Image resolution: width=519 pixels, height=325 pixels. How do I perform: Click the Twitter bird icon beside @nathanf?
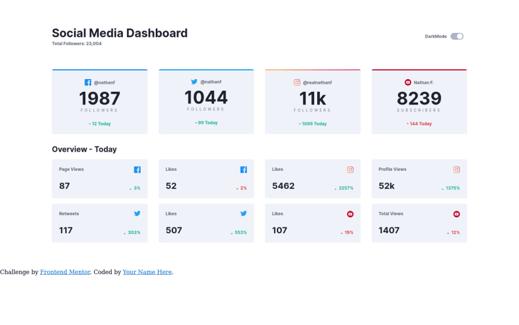tap(194, 81)
